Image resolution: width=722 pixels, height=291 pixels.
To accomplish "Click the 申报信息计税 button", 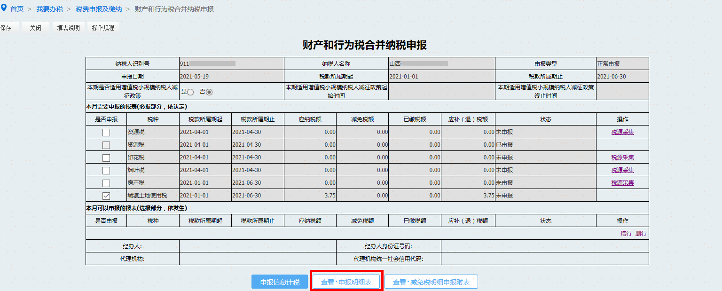I will pyautogui.click(x=280, y=282).
